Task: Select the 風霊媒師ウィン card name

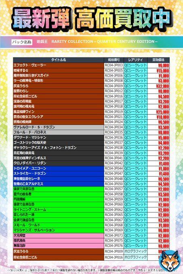Action: pos(24,112)
